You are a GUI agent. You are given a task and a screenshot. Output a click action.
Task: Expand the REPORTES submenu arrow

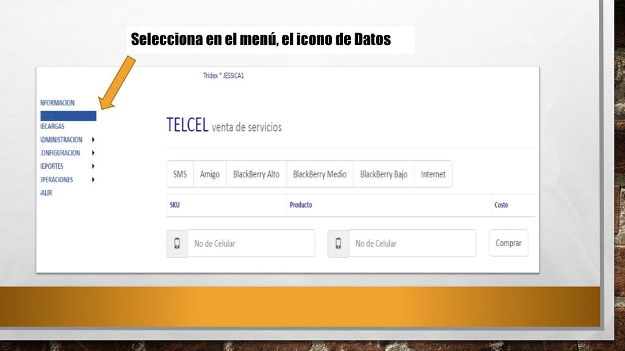point(93,166)
